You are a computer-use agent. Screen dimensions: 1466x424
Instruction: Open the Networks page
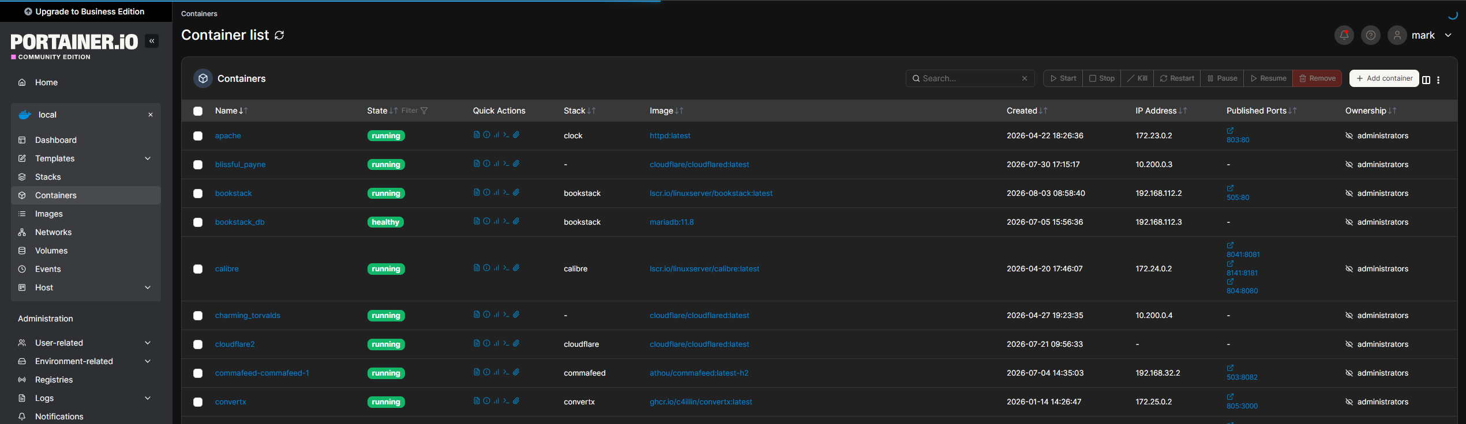86,232
